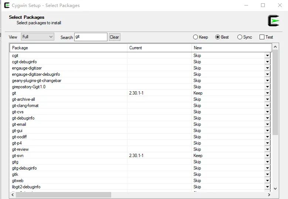
Task: Click the scroll up arrow of package list
Action: click(275, 47)
